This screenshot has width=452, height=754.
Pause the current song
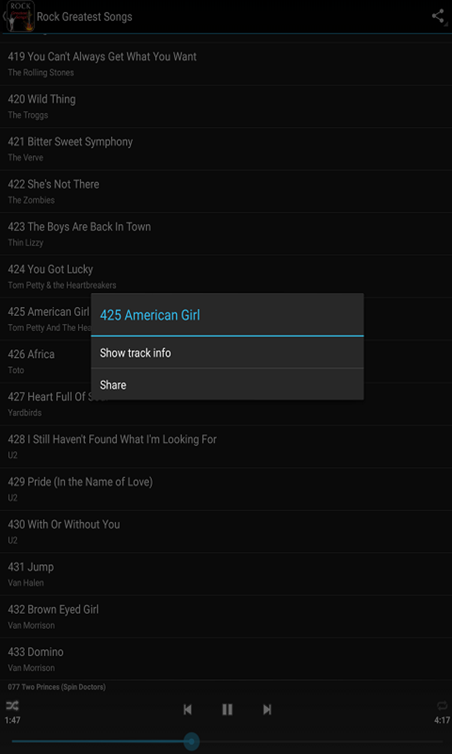point(227,709)
